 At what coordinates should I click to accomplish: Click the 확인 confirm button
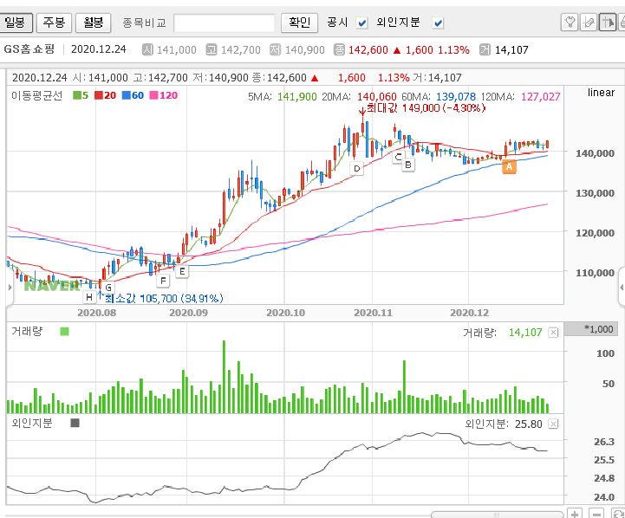pyautogui.click(x=299, y=23)
